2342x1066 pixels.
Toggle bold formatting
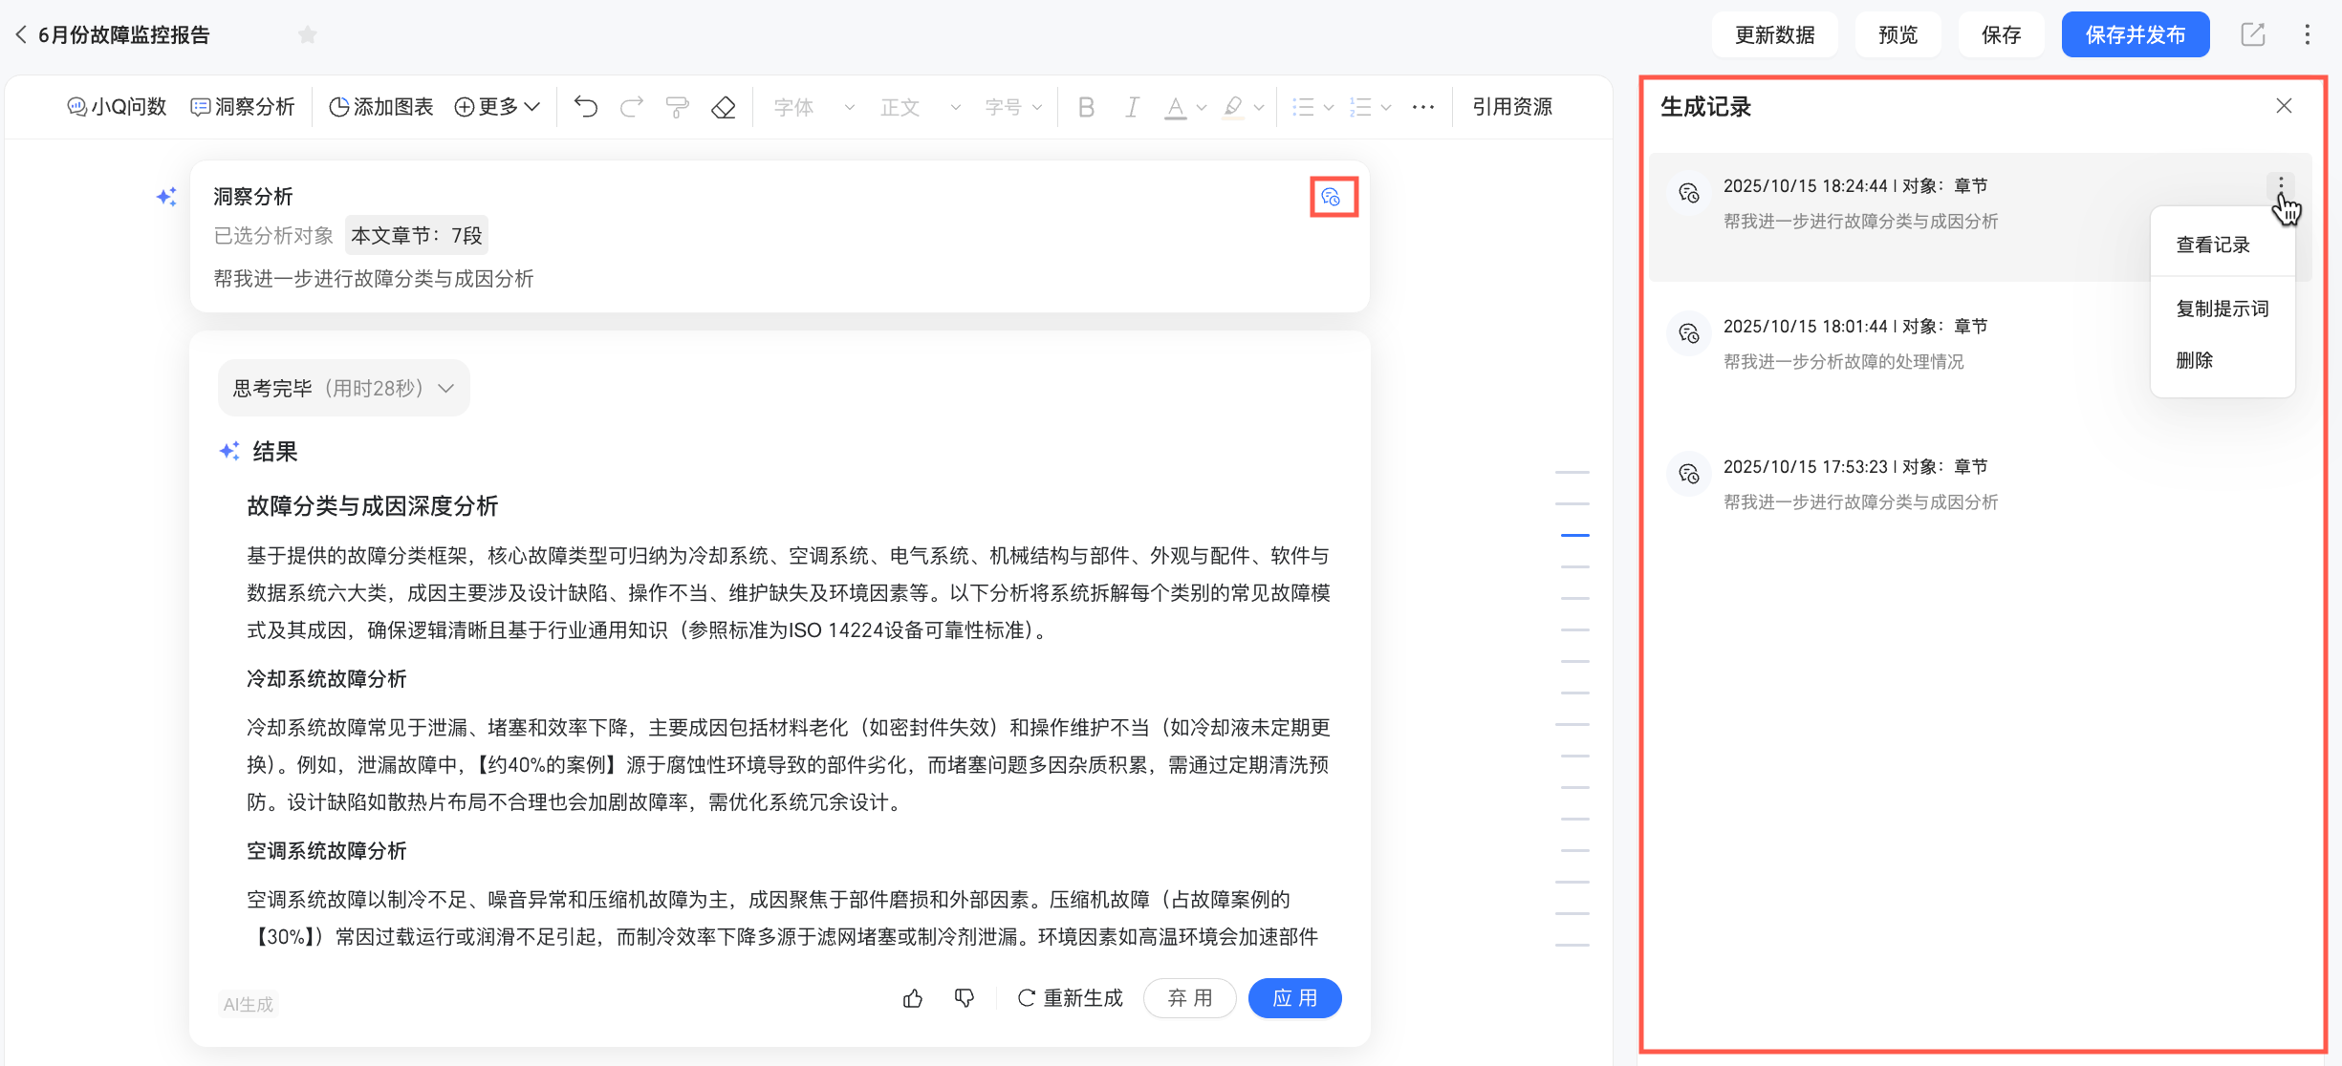tap(1086, 107)
